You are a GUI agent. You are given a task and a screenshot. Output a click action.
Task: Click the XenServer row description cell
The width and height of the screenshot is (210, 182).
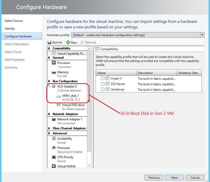(156, 89)
